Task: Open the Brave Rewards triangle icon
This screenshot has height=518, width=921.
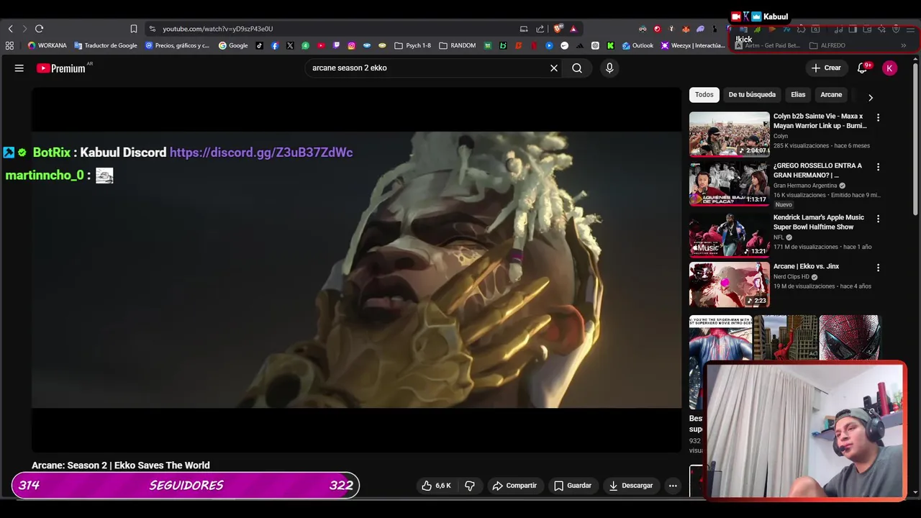Action: pos(573,29)
